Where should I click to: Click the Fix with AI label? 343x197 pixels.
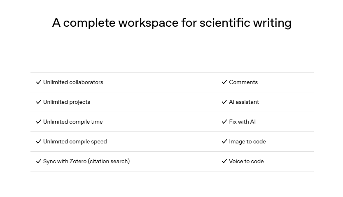point(242,122)
